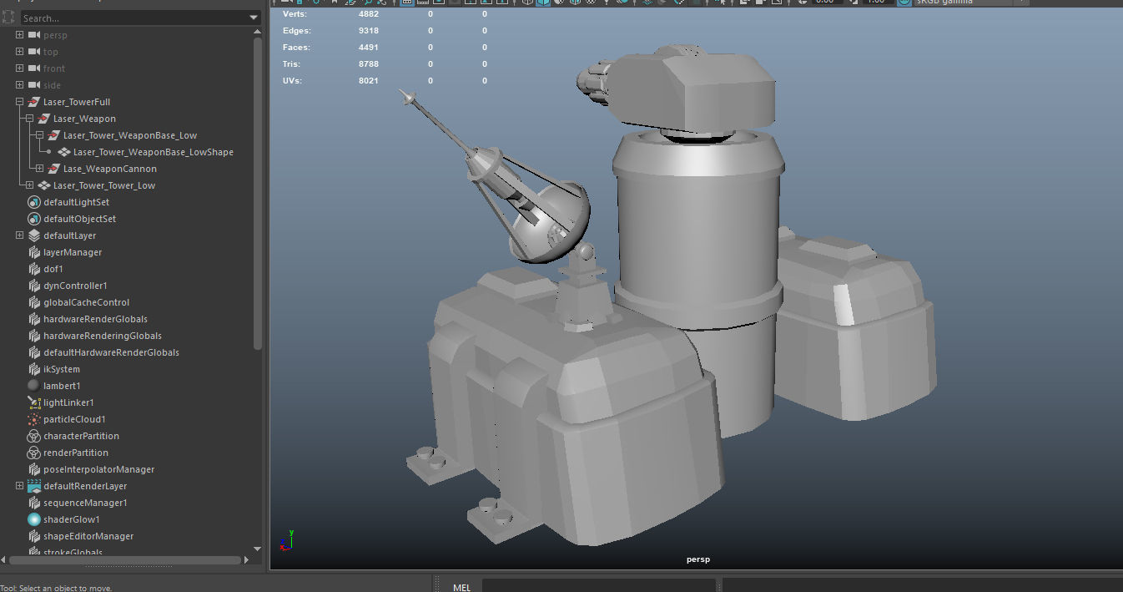This screenshot has width=1123, height=592.
Task: Click the lambert1 material sphere icon
Action: pos(34,386)
